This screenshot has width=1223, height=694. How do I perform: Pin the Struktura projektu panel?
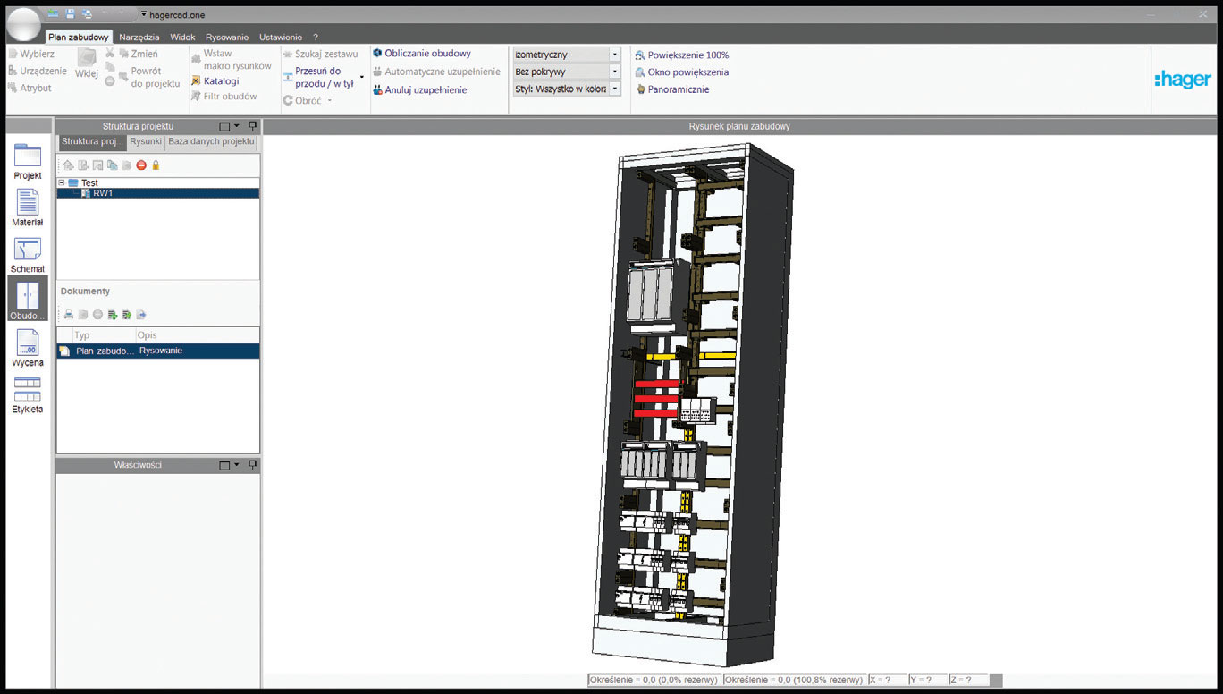point(253,126)
